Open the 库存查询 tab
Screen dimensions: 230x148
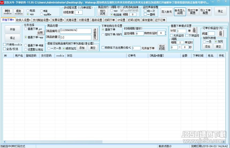coord(147,20)
